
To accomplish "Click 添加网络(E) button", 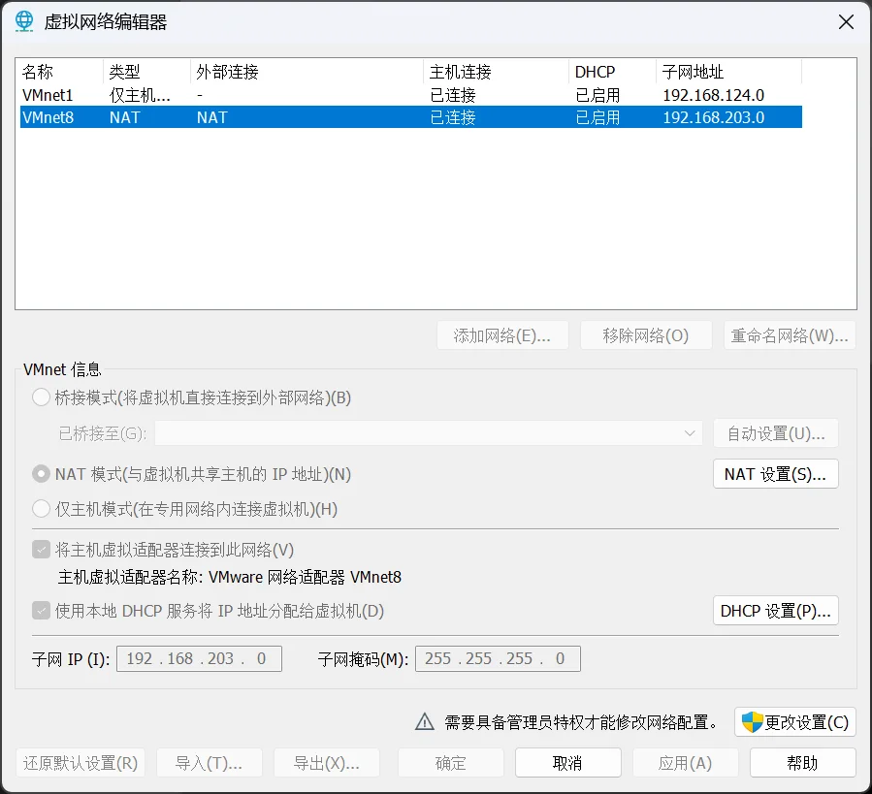I will coord(502,335).
